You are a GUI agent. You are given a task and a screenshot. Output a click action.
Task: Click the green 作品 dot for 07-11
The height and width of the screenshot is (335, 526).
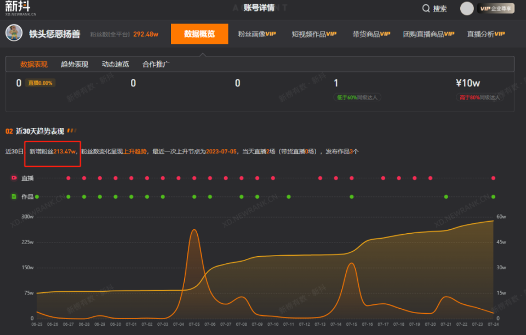point(289,197)
